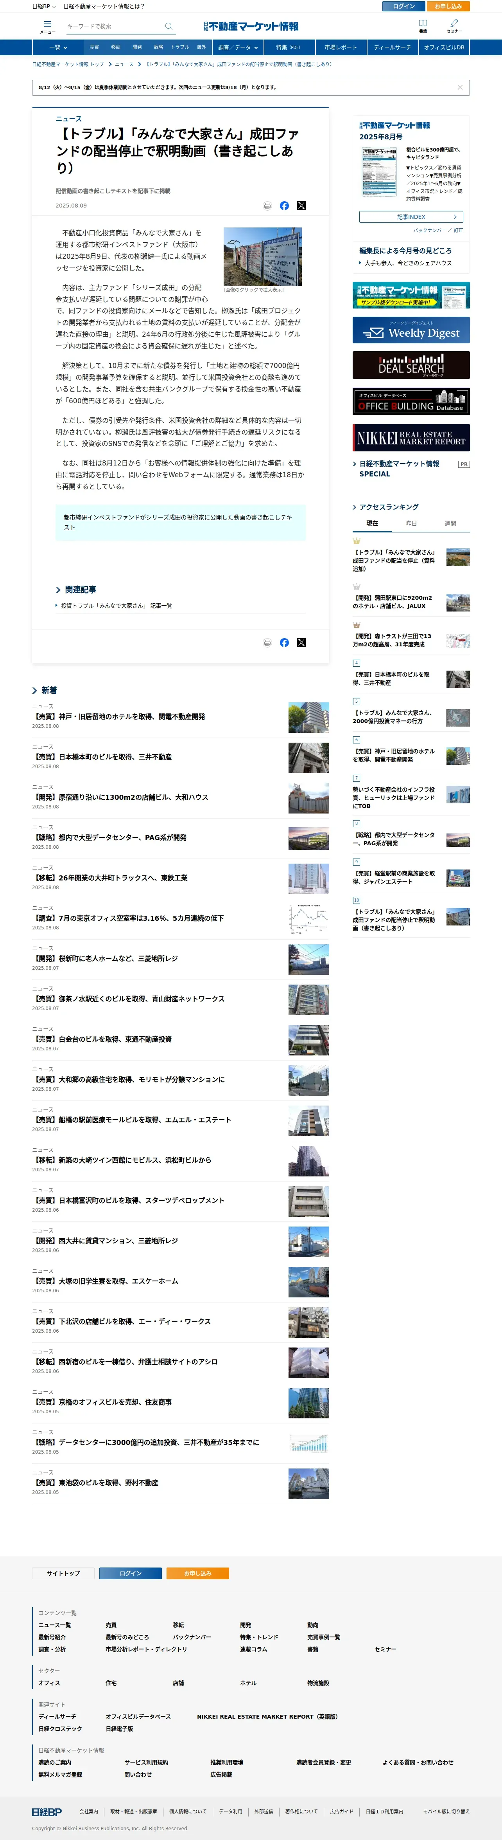This screenshot has height=1840, width=502.
Task: Expand the 一覧 navigation dropdown
Action: pos(58,48)
